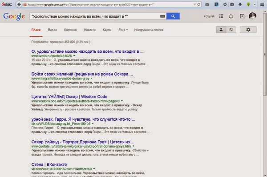The height and width of the screenshot is (177, 267).
Task: Expand dropdown next to livelib.ru URL
Action: click(x=74, y=56)
